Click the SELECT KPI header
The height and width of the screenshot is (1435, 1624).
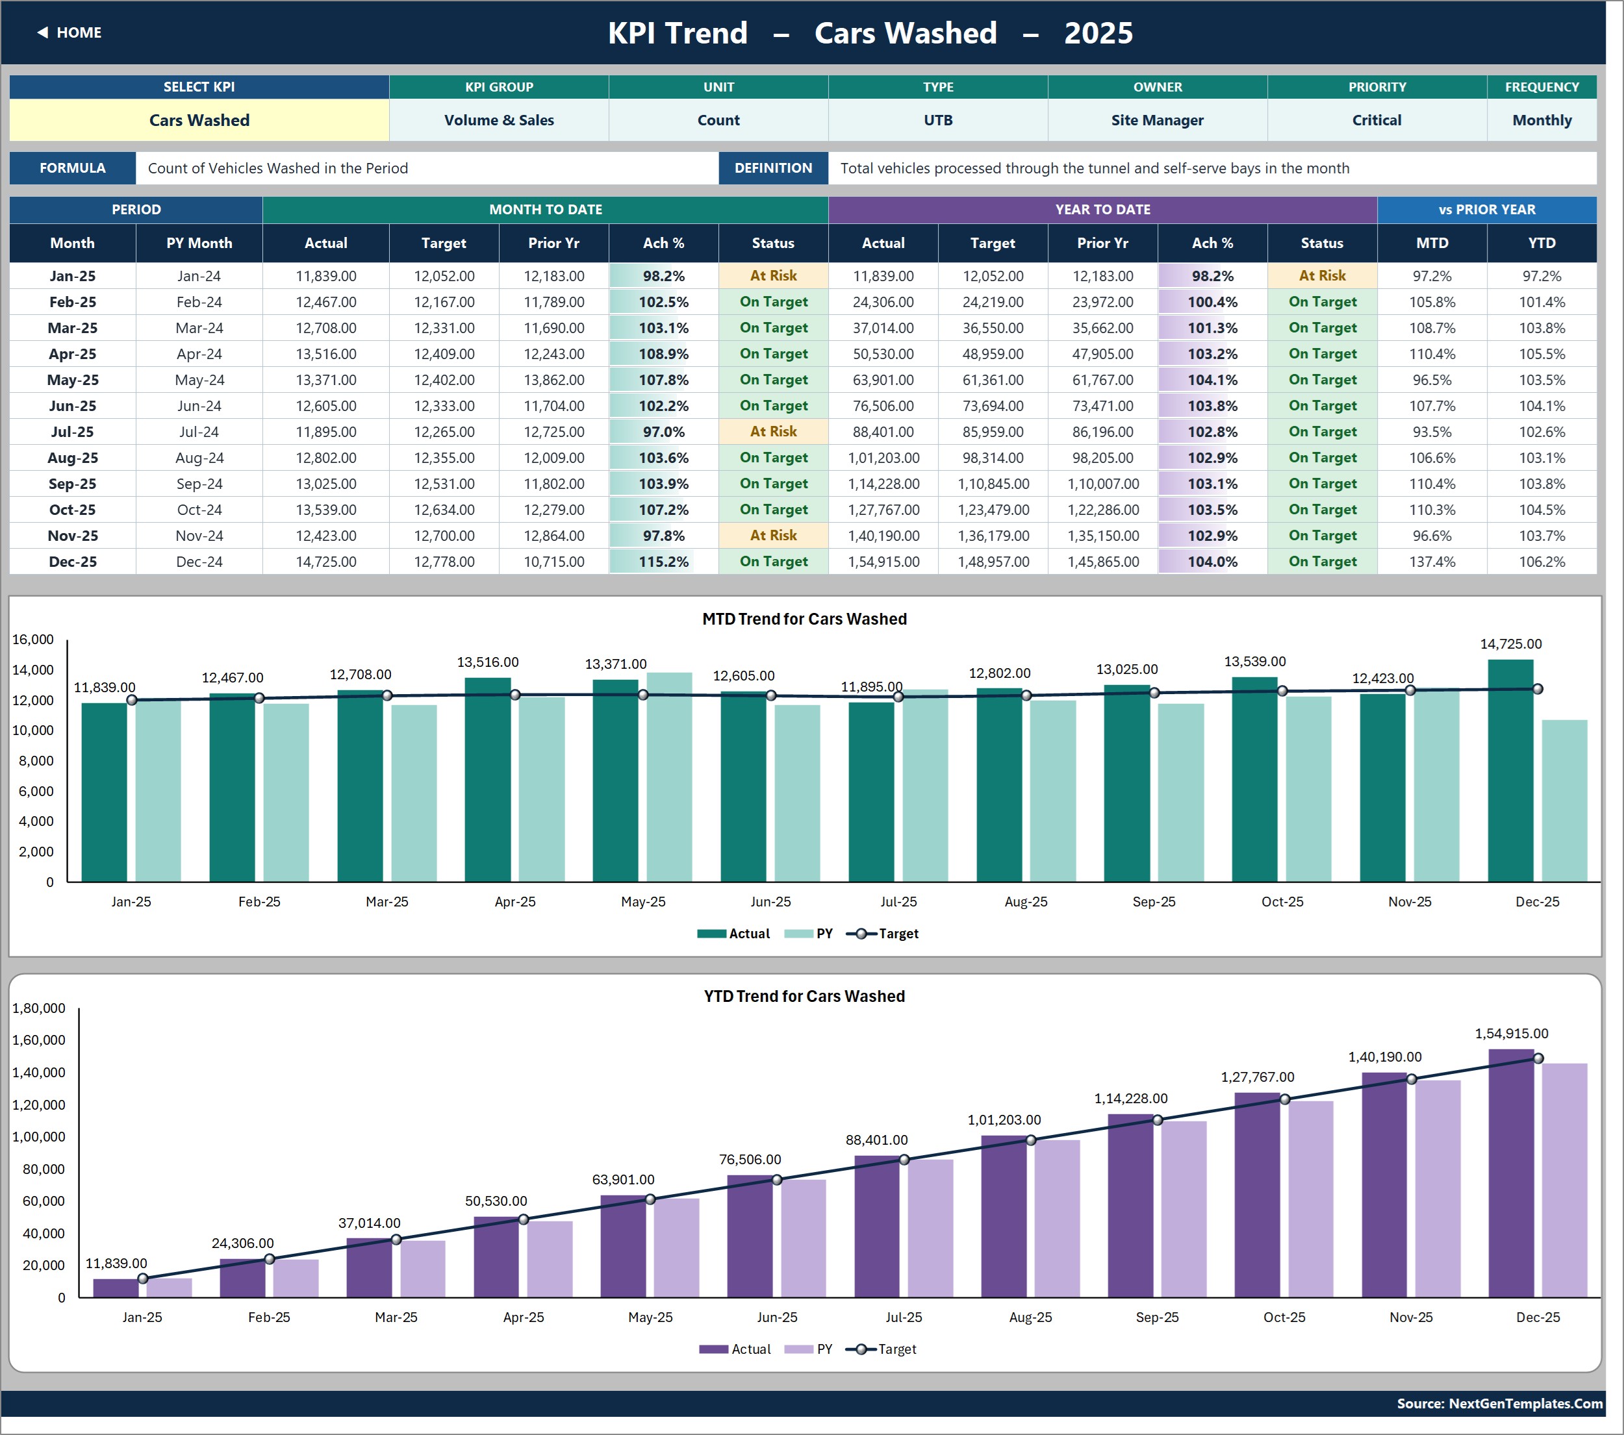click(199, 86)
